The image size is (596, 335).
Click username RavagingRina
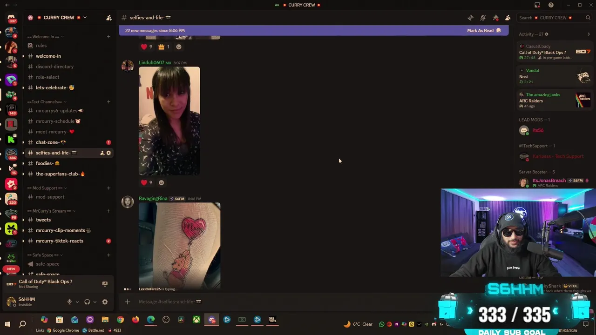[153, 199]
